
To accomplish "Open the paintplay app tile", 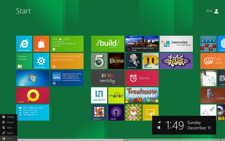I will pyautogui.click(x=108, y=78).
